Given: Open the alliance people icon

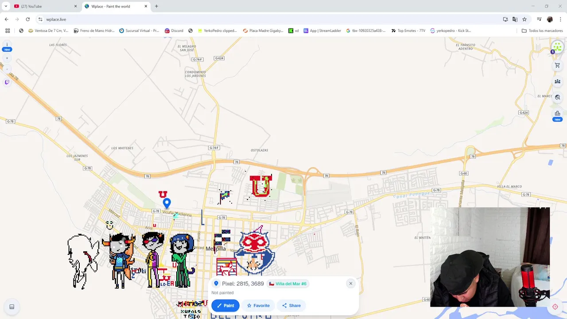Looking at the screenshot, I should click(x=557, y=82).
